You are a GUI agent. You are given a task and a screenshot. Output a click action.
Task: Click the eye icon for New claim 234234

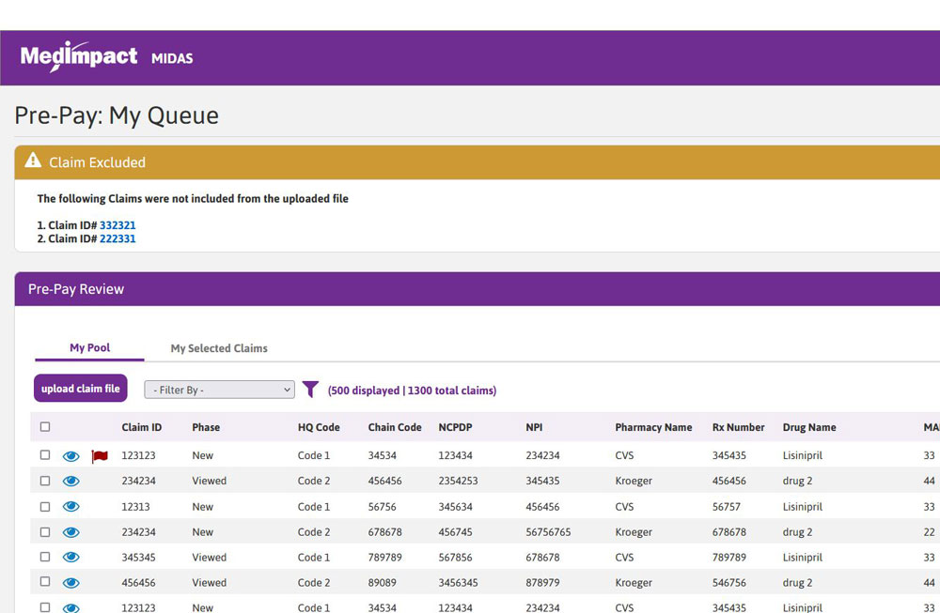(70, 532)
